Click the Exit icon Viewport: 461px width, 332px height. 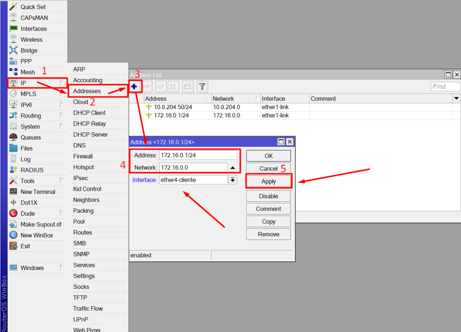tap(13, 246)
